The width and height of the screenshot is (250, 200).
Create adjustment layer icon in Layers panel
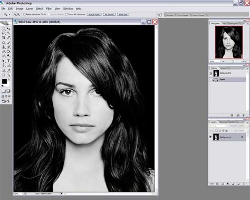228,184
